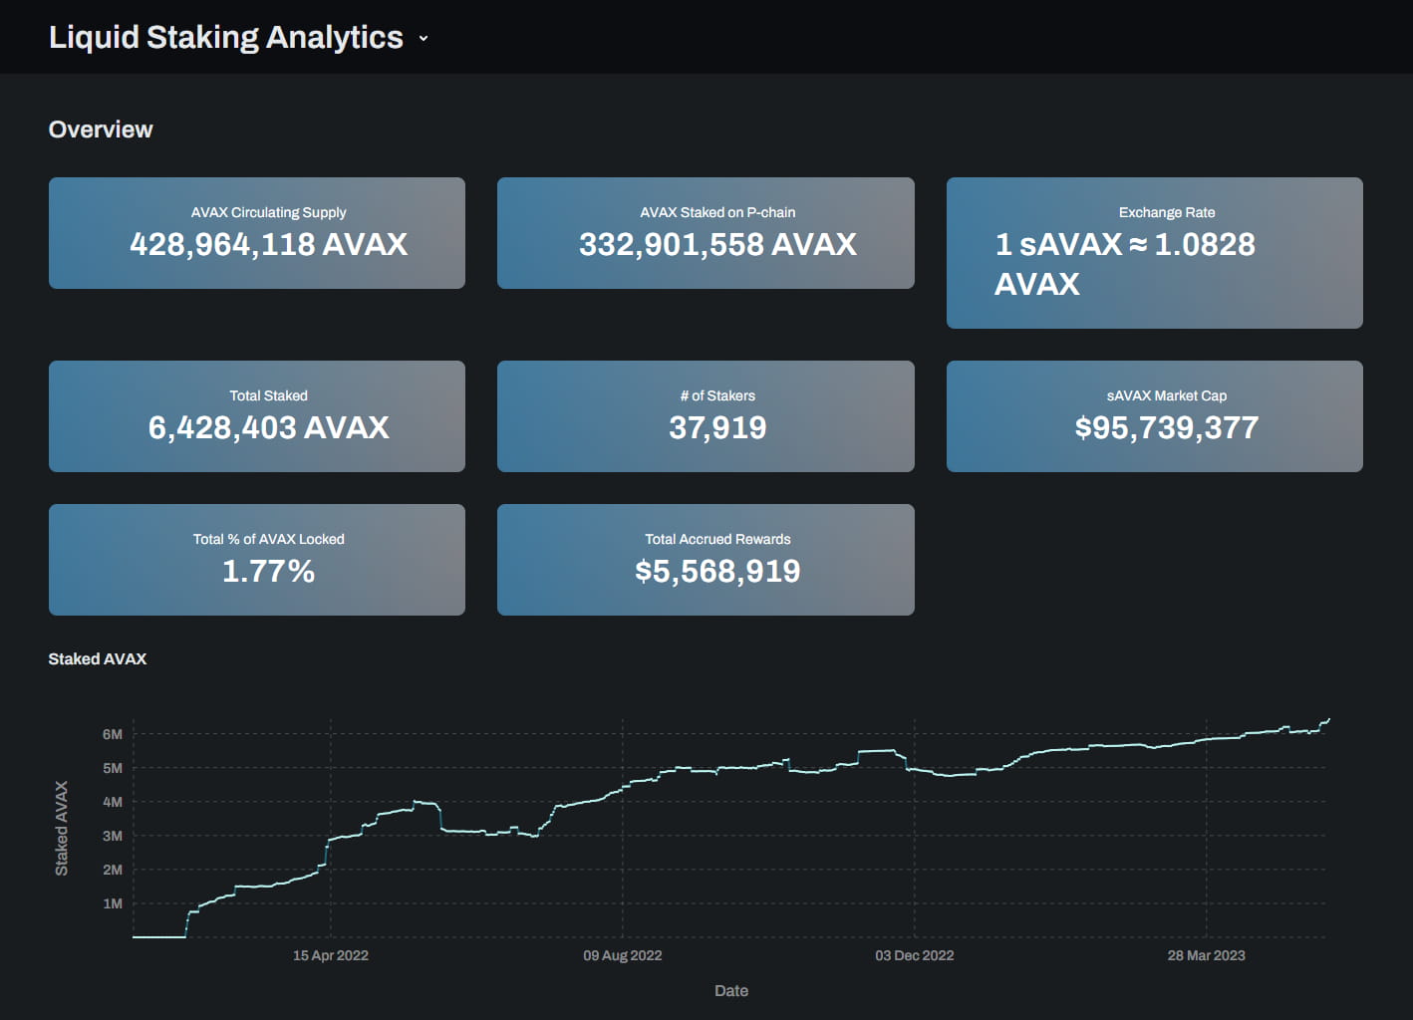Select the sAVAX Market Cap card
Screen dimensions: 1413x1020
[1154, 415]
